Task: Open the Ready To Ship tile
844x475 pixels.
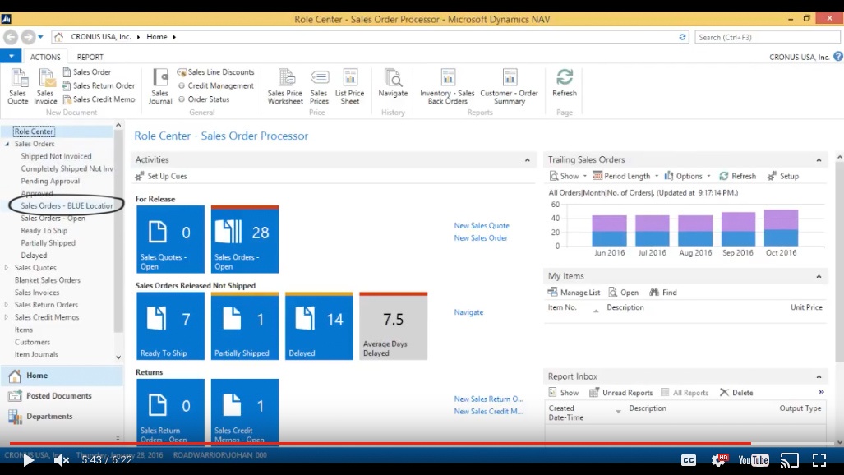Action: 171,325
